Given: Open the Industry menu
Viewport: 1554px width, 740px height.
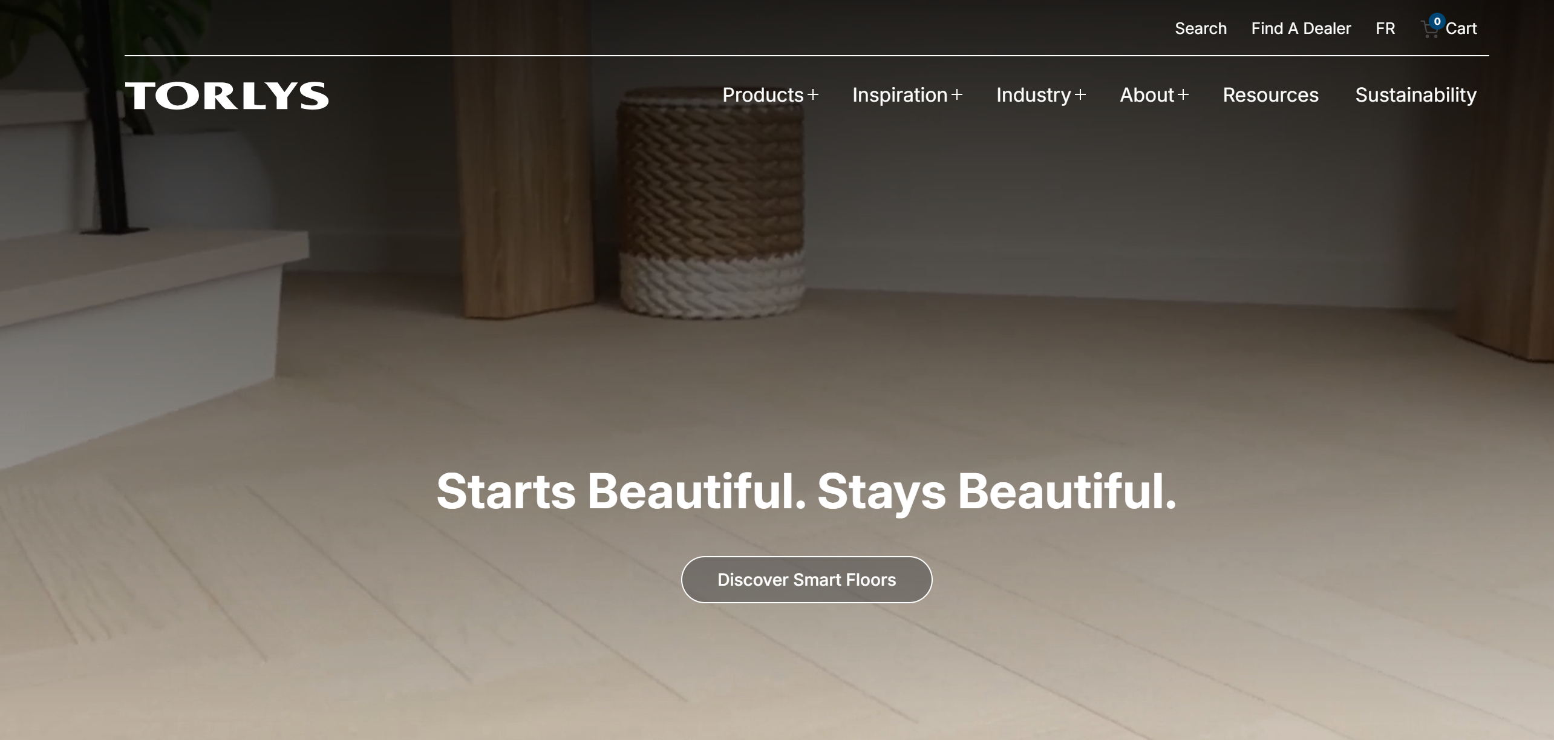Looking at the screenshot, I should coord(1033,95).
